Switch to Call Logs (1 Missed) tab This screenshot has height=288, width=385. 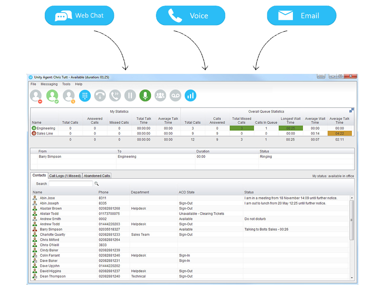click(x=65, y=176)
